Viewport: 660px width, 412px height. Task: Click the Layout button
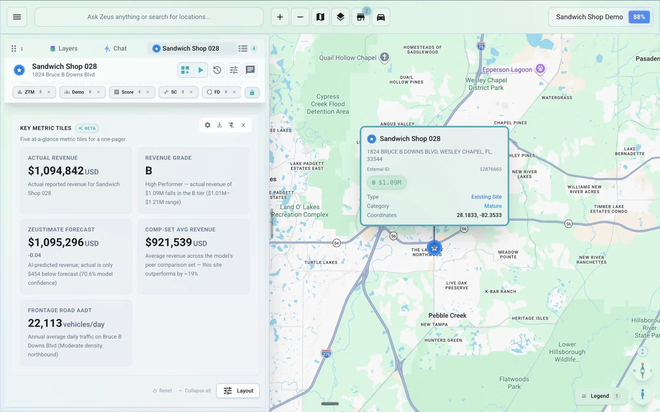pos(238,391)
